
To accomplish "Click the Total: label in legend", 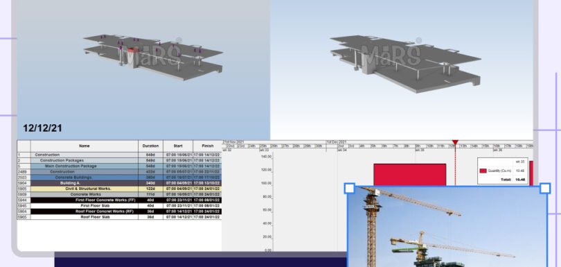I will point(506,180).
